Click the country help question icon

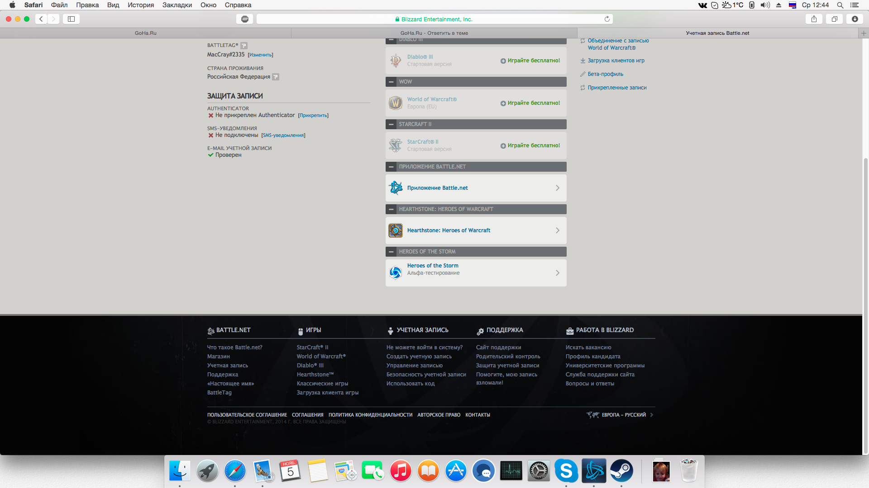pos(276,77)
